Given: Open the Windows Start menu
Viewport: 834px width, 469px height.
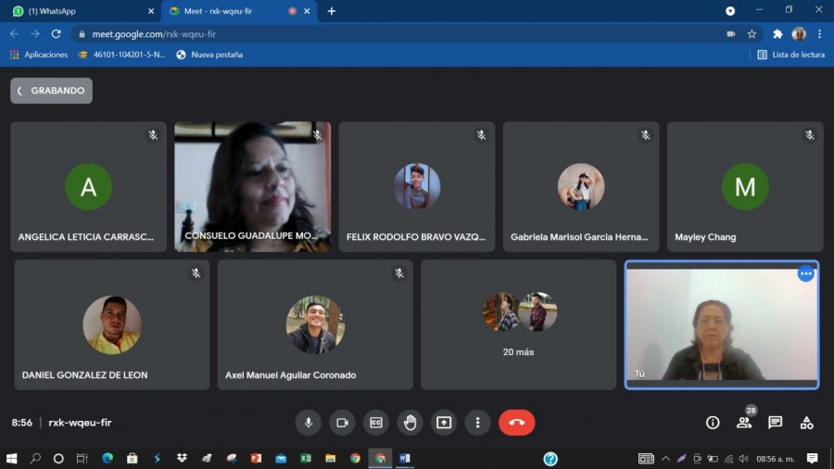Looking at the screenshot, I should point(11,459).
